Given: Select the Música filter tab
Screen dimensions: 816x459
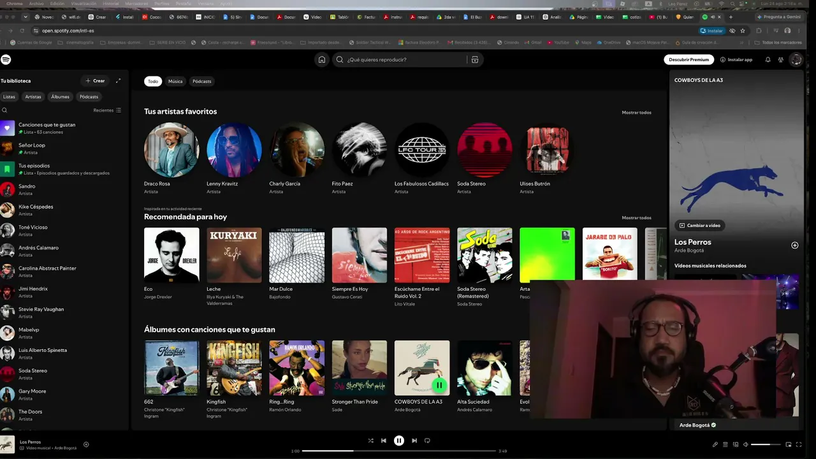Looking at the screenshot, I should click(175, 81).
